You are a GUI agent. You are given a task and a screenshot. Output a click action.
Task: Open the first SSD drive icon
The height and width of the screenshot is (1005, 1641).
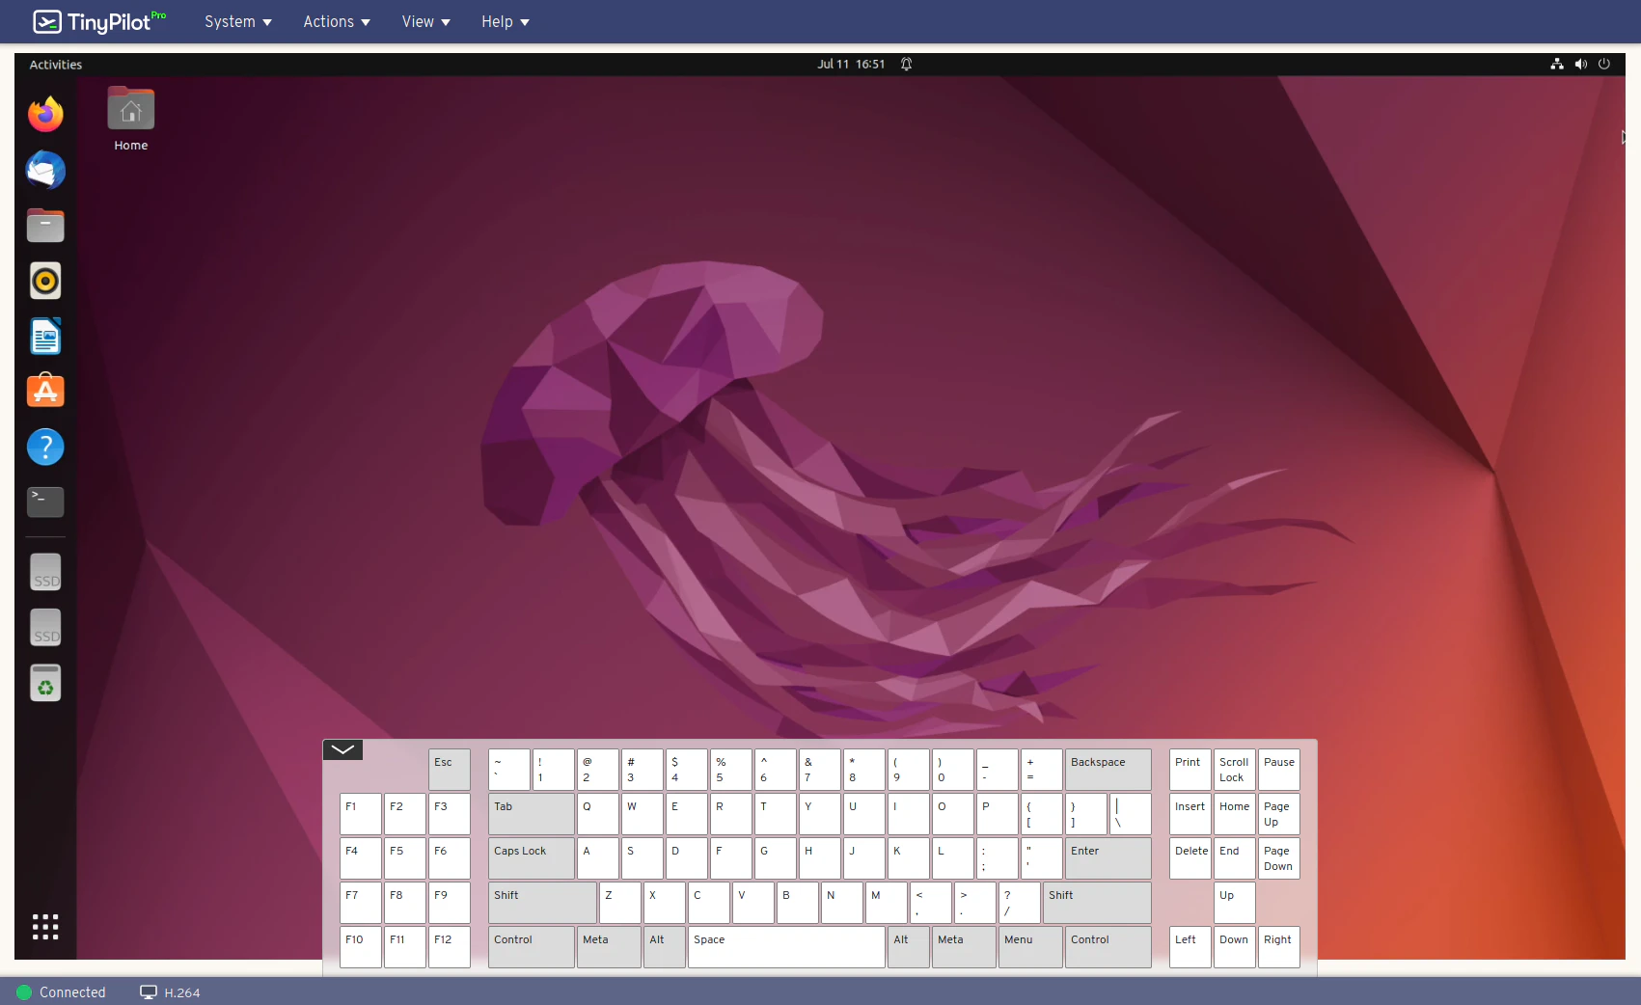tap(45, 572)
